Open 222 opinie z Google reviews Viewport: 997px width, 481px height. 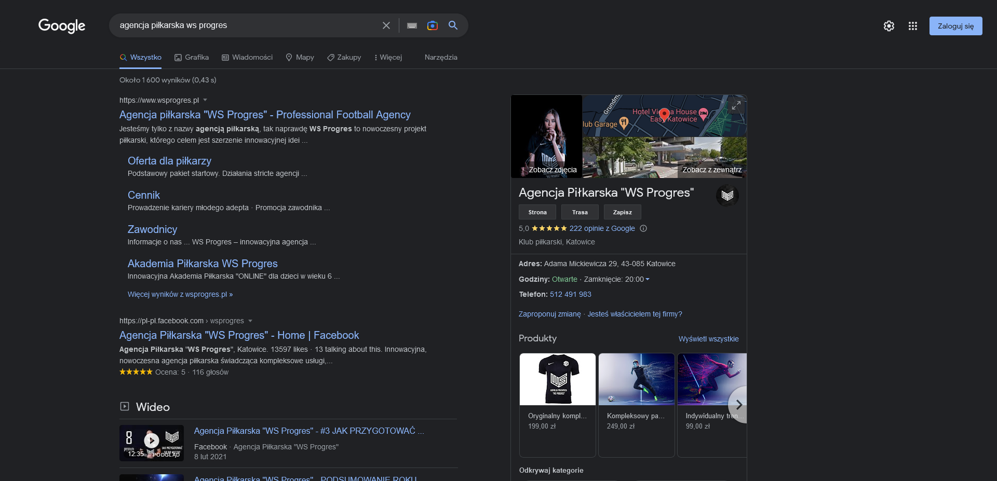click(x=602, y=228)
